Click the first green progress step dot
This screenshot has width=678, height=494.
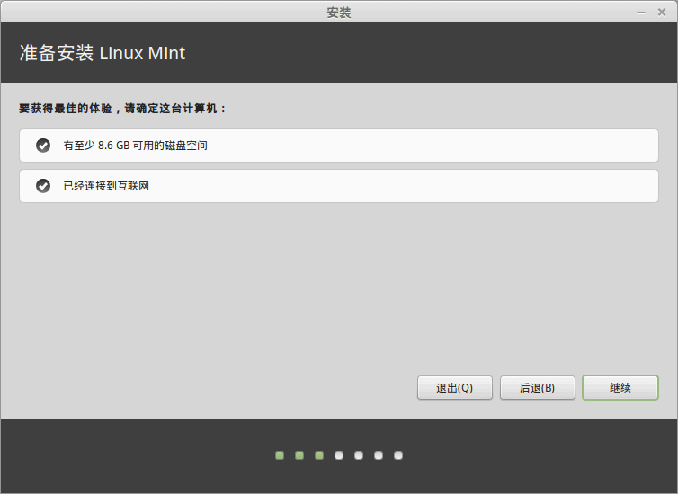click(x=280, y=455)
